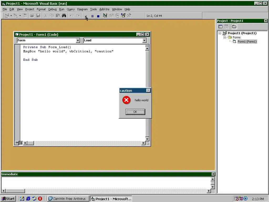
Task: Click the 'End Sub' line in code
Action: pos(30,60)
